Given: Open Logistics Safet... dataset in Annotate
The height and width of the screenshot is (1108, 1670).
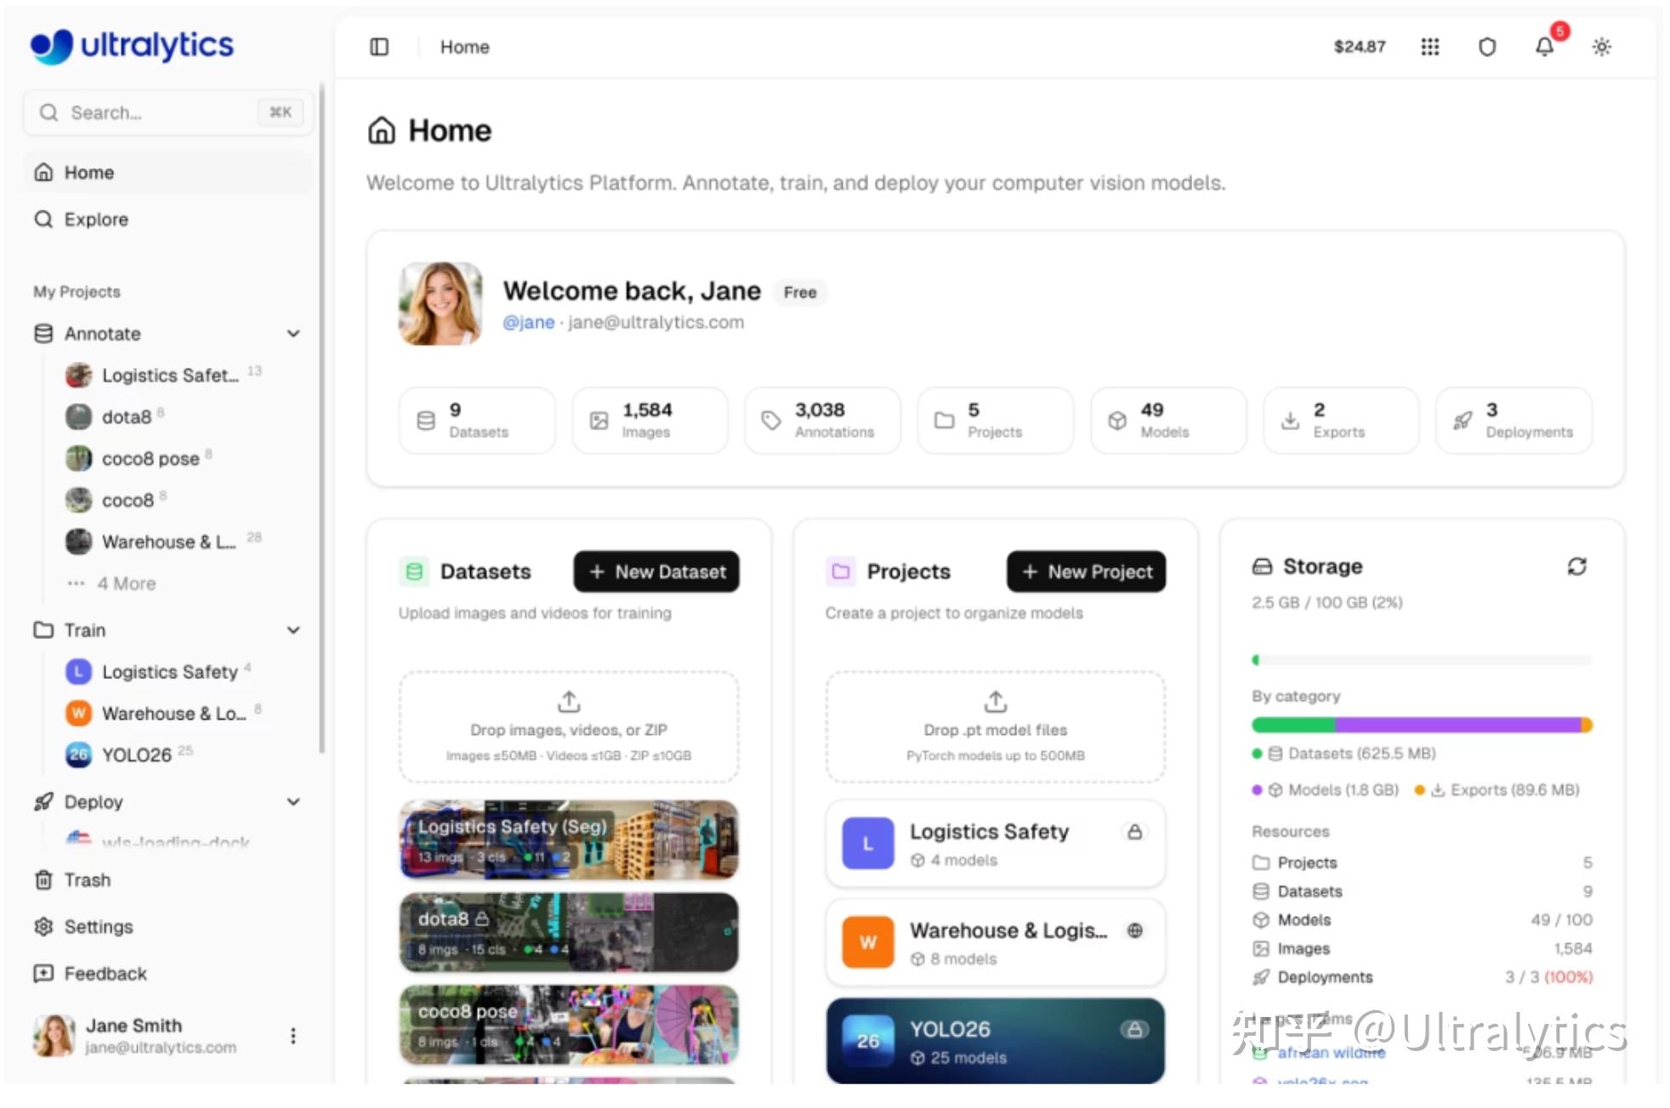Looking at the screenshot, I should click(164, 376).
